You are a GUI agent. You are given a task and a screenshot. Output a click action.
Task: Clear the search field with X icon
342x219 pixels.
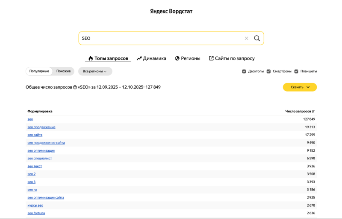(x=246, y=38)
